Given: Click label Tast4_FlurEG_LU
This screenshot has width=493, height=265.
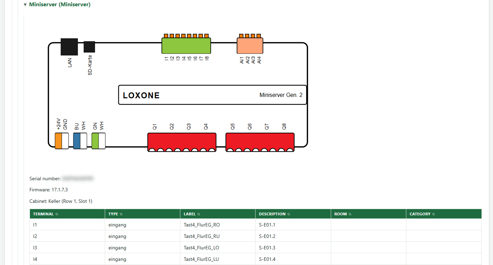Looking at the screenshot, I should point(202,259).
